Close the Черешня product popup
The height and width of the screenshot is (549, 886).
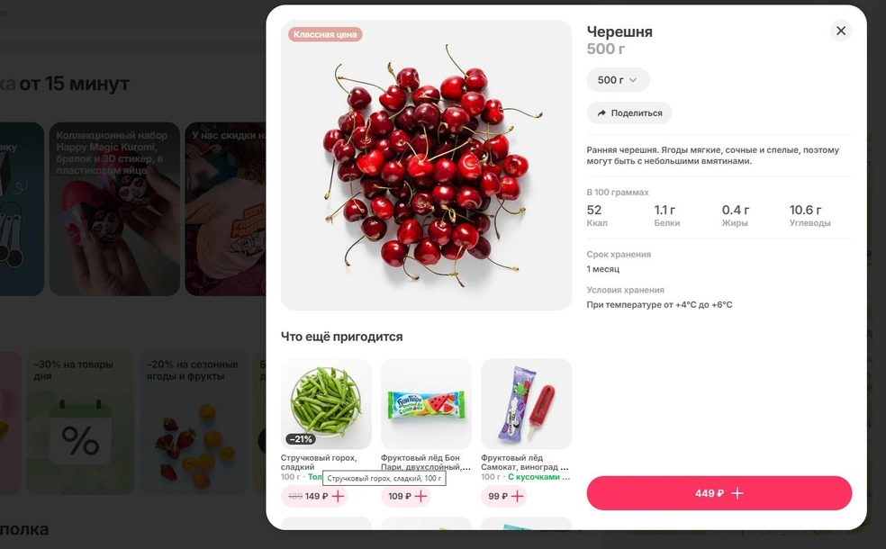pos(841,31)
